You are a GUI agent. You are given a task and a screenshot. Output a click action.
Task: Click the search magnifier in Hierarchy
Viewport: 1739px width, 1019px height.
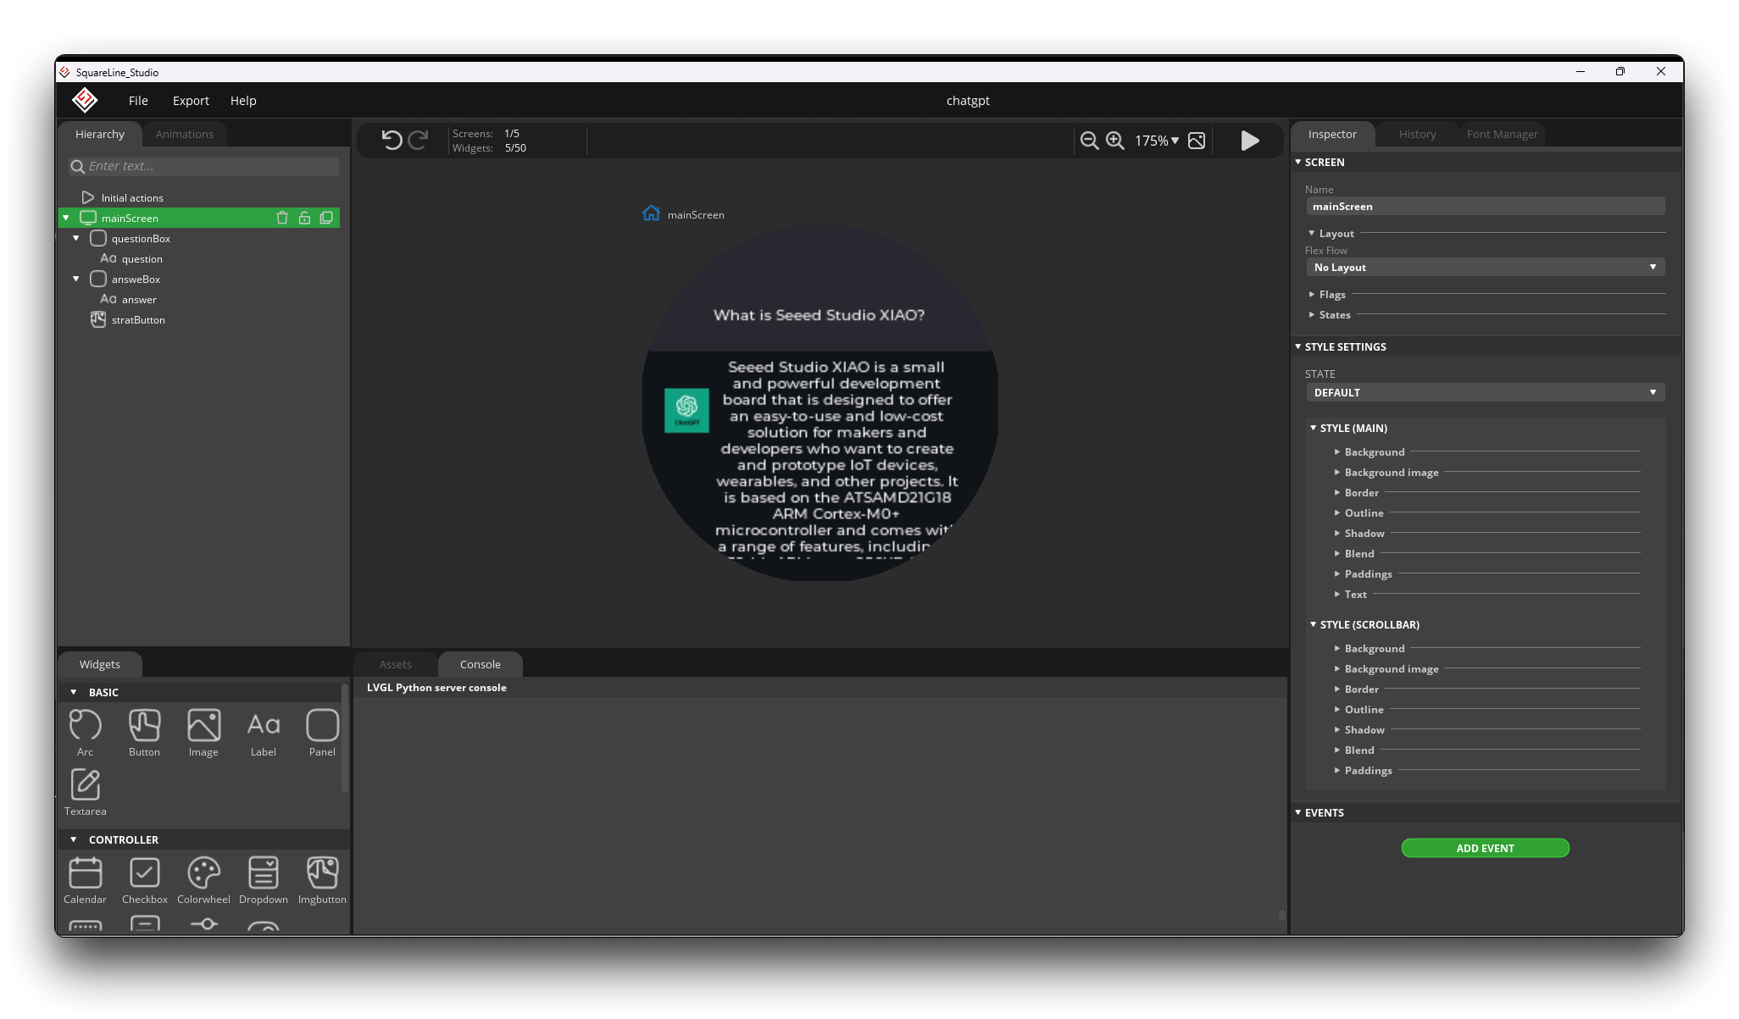pyautogui.click(x=78, y=167)
